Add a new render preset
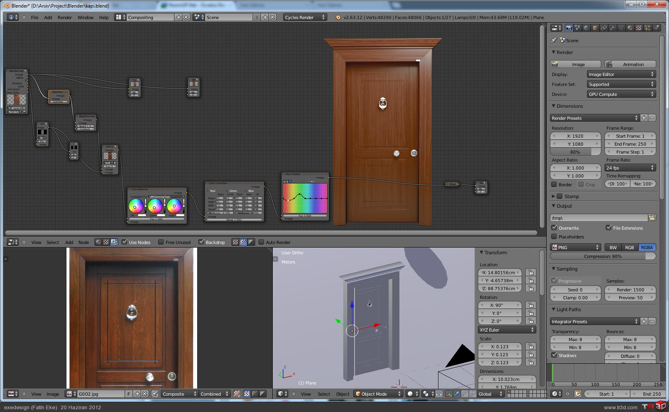The image size is (669, 412). coord(644,118)
